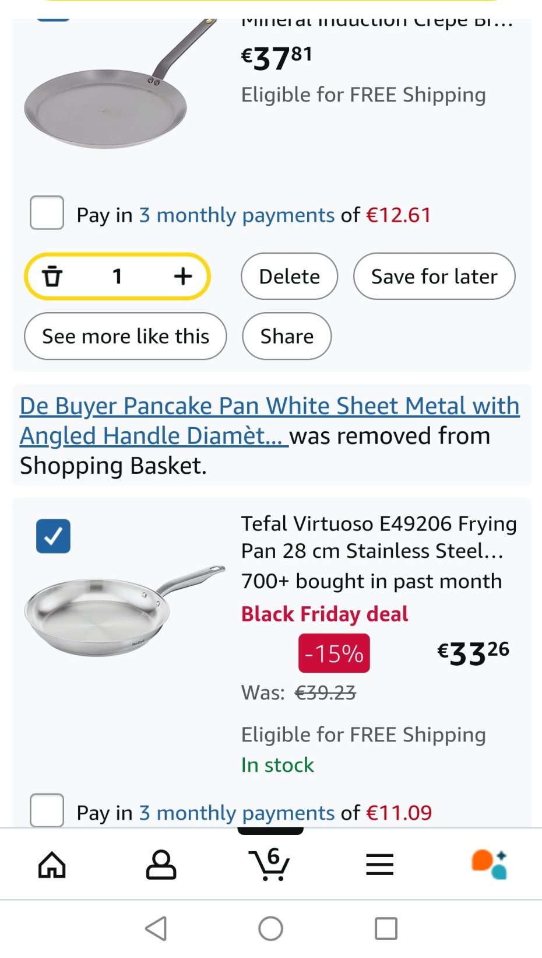Tap the trash icon in quantity stepper
542x958 pixels.
[52, 276]
